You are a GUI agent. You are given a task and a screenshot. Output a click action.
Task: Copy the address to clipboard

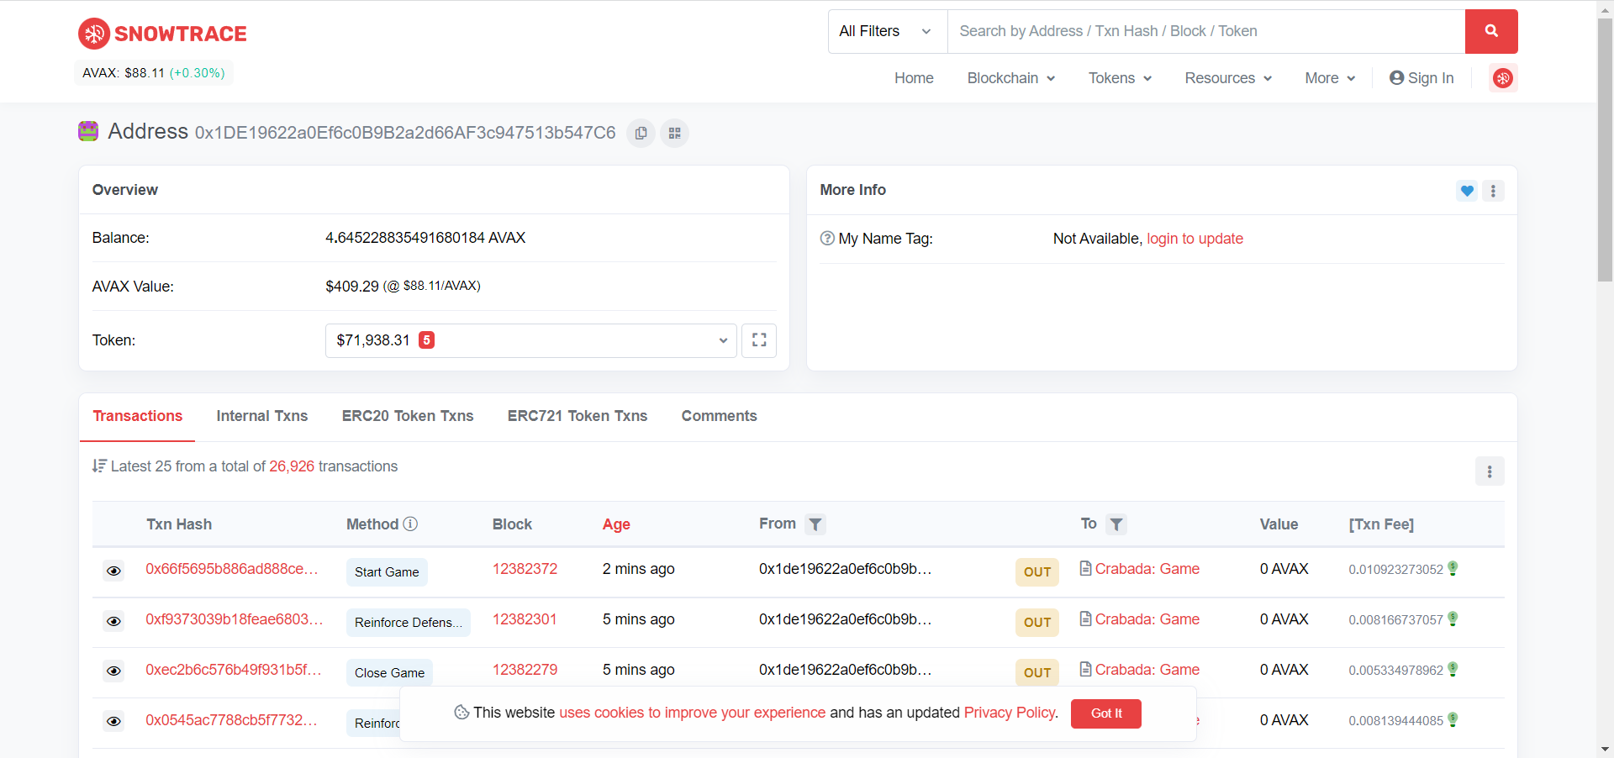[x=641, y=133]
